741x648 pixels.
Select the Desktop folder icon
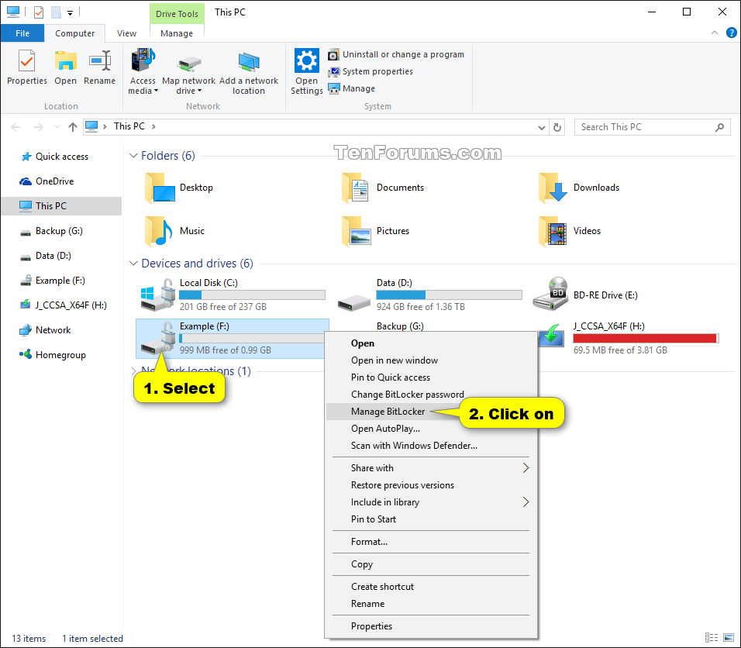point(160,188)
